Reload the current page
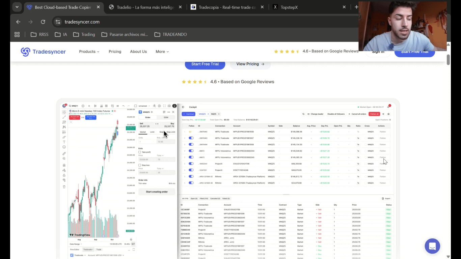Screen dimensions: 461x259 coord(43,22)
